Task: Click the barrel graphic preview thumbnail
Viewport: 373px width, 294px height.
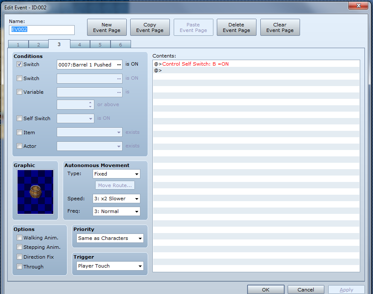Action: [x=35, y=191]
